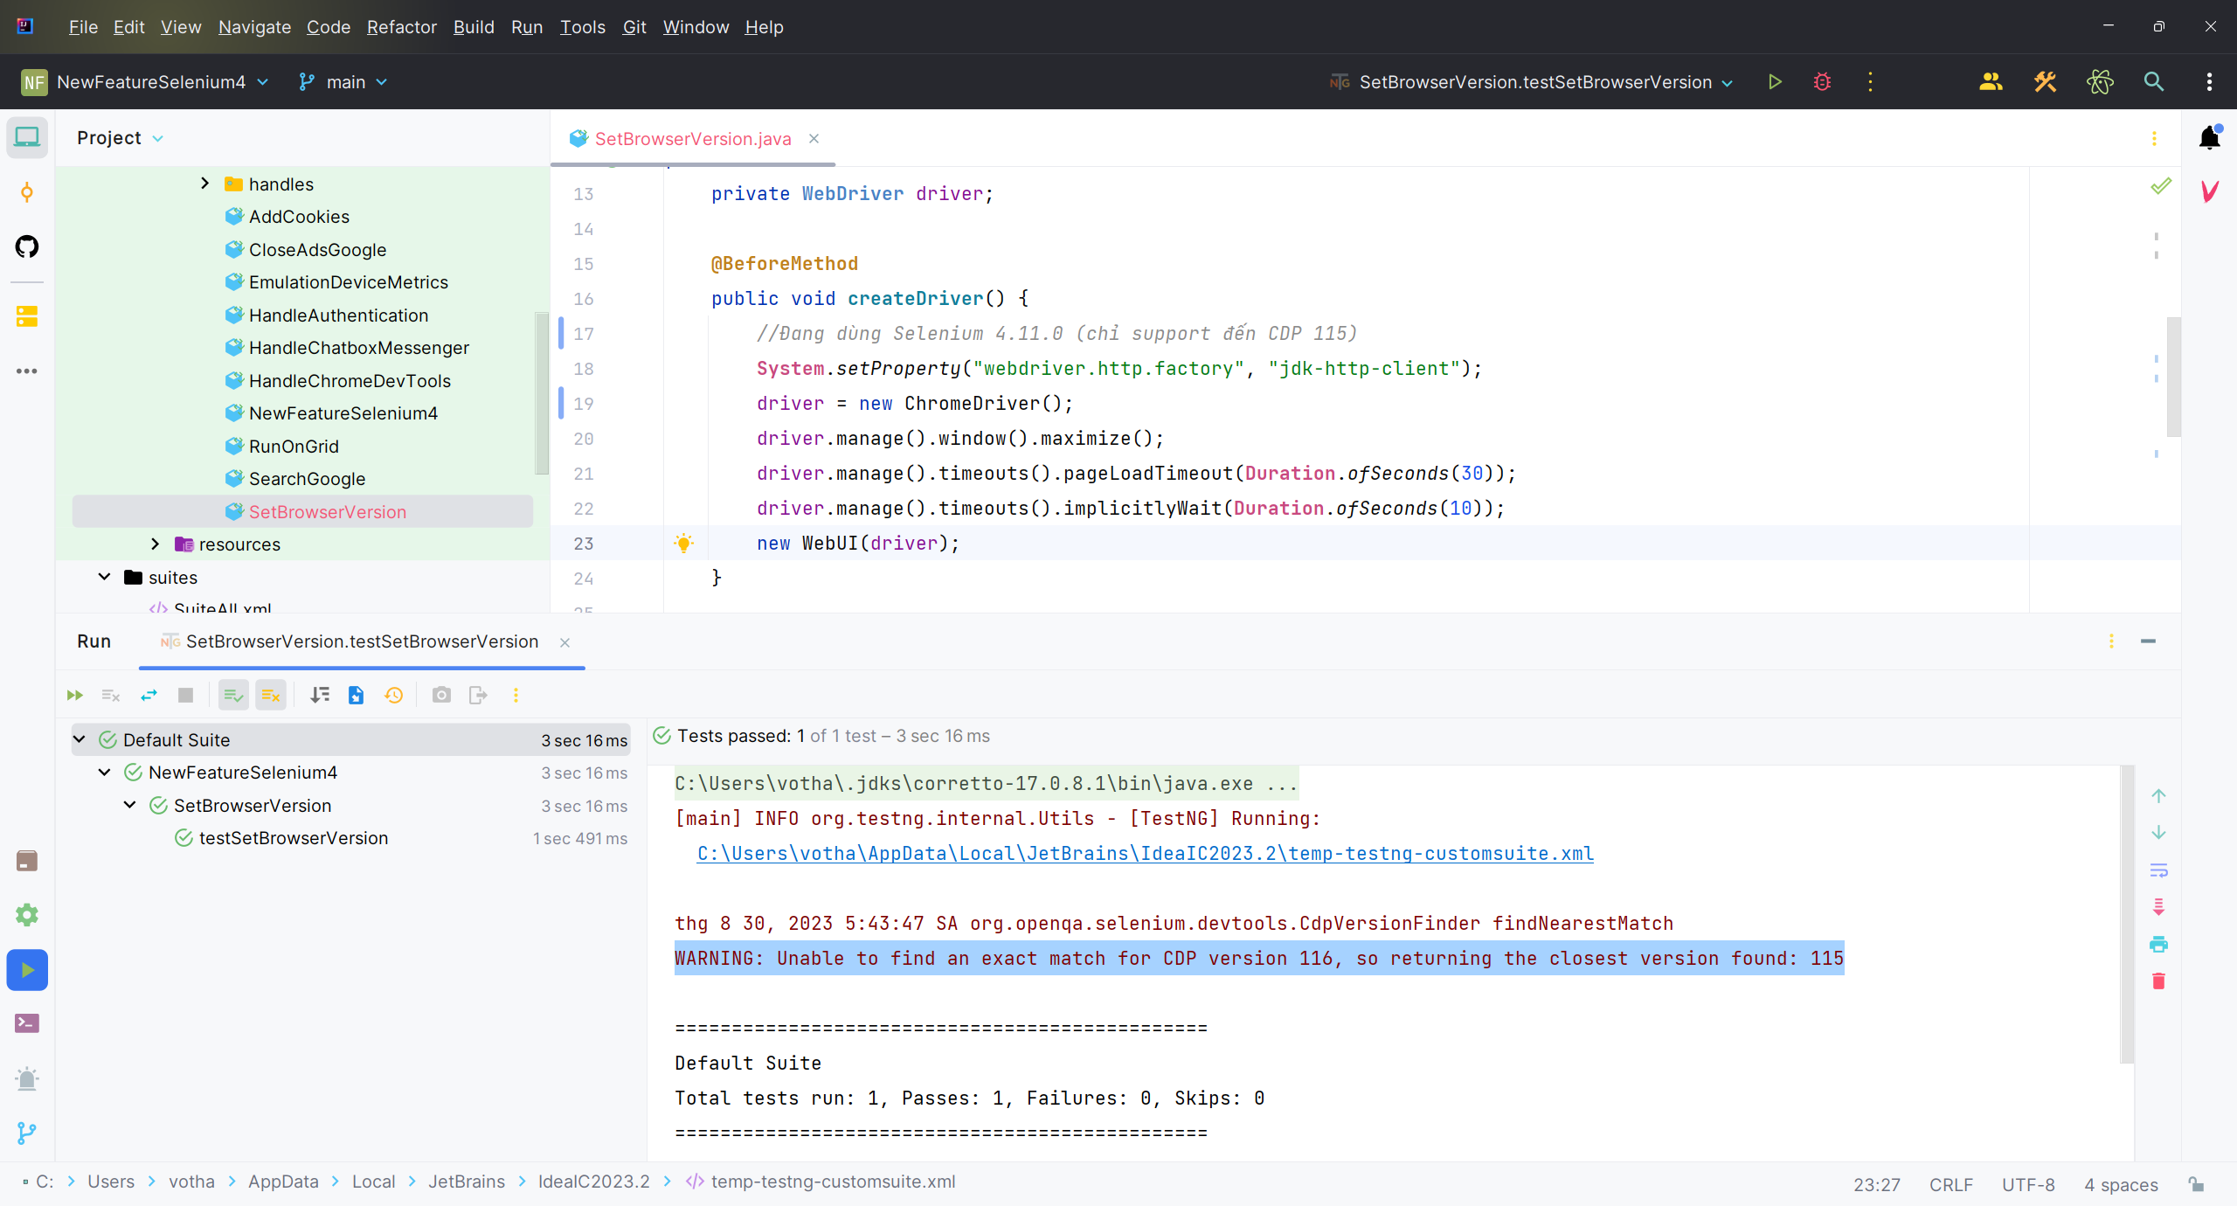The height and width of the screenshot is (1206, 2237).
Task: Click the editor vertical scrollbar thumb
Action: [x=2174, y=378]
